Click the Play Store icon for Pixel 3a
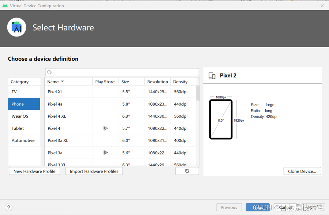The height and width of the screenshot is (215, 329). coord(105,152)
